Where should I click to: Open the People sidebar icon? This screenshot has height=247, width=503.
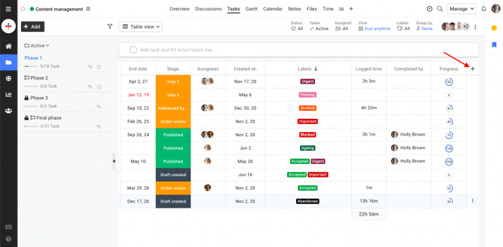(9, 111)
